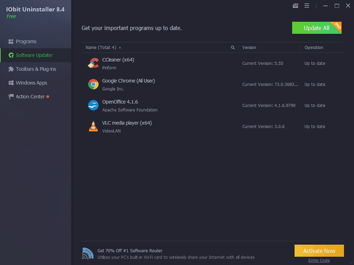Viewport: 354px width, 265px height.
Task: Open the Programs section
Action: click(36, 41)
